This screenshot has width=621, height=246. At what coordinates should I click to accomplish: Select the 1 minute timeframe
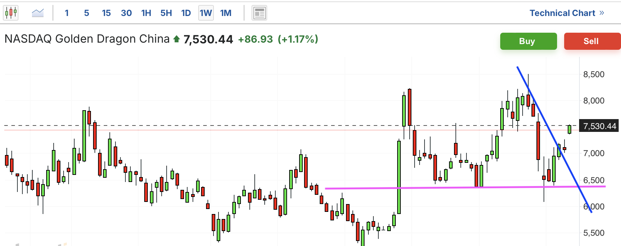(x=67, y=13)
